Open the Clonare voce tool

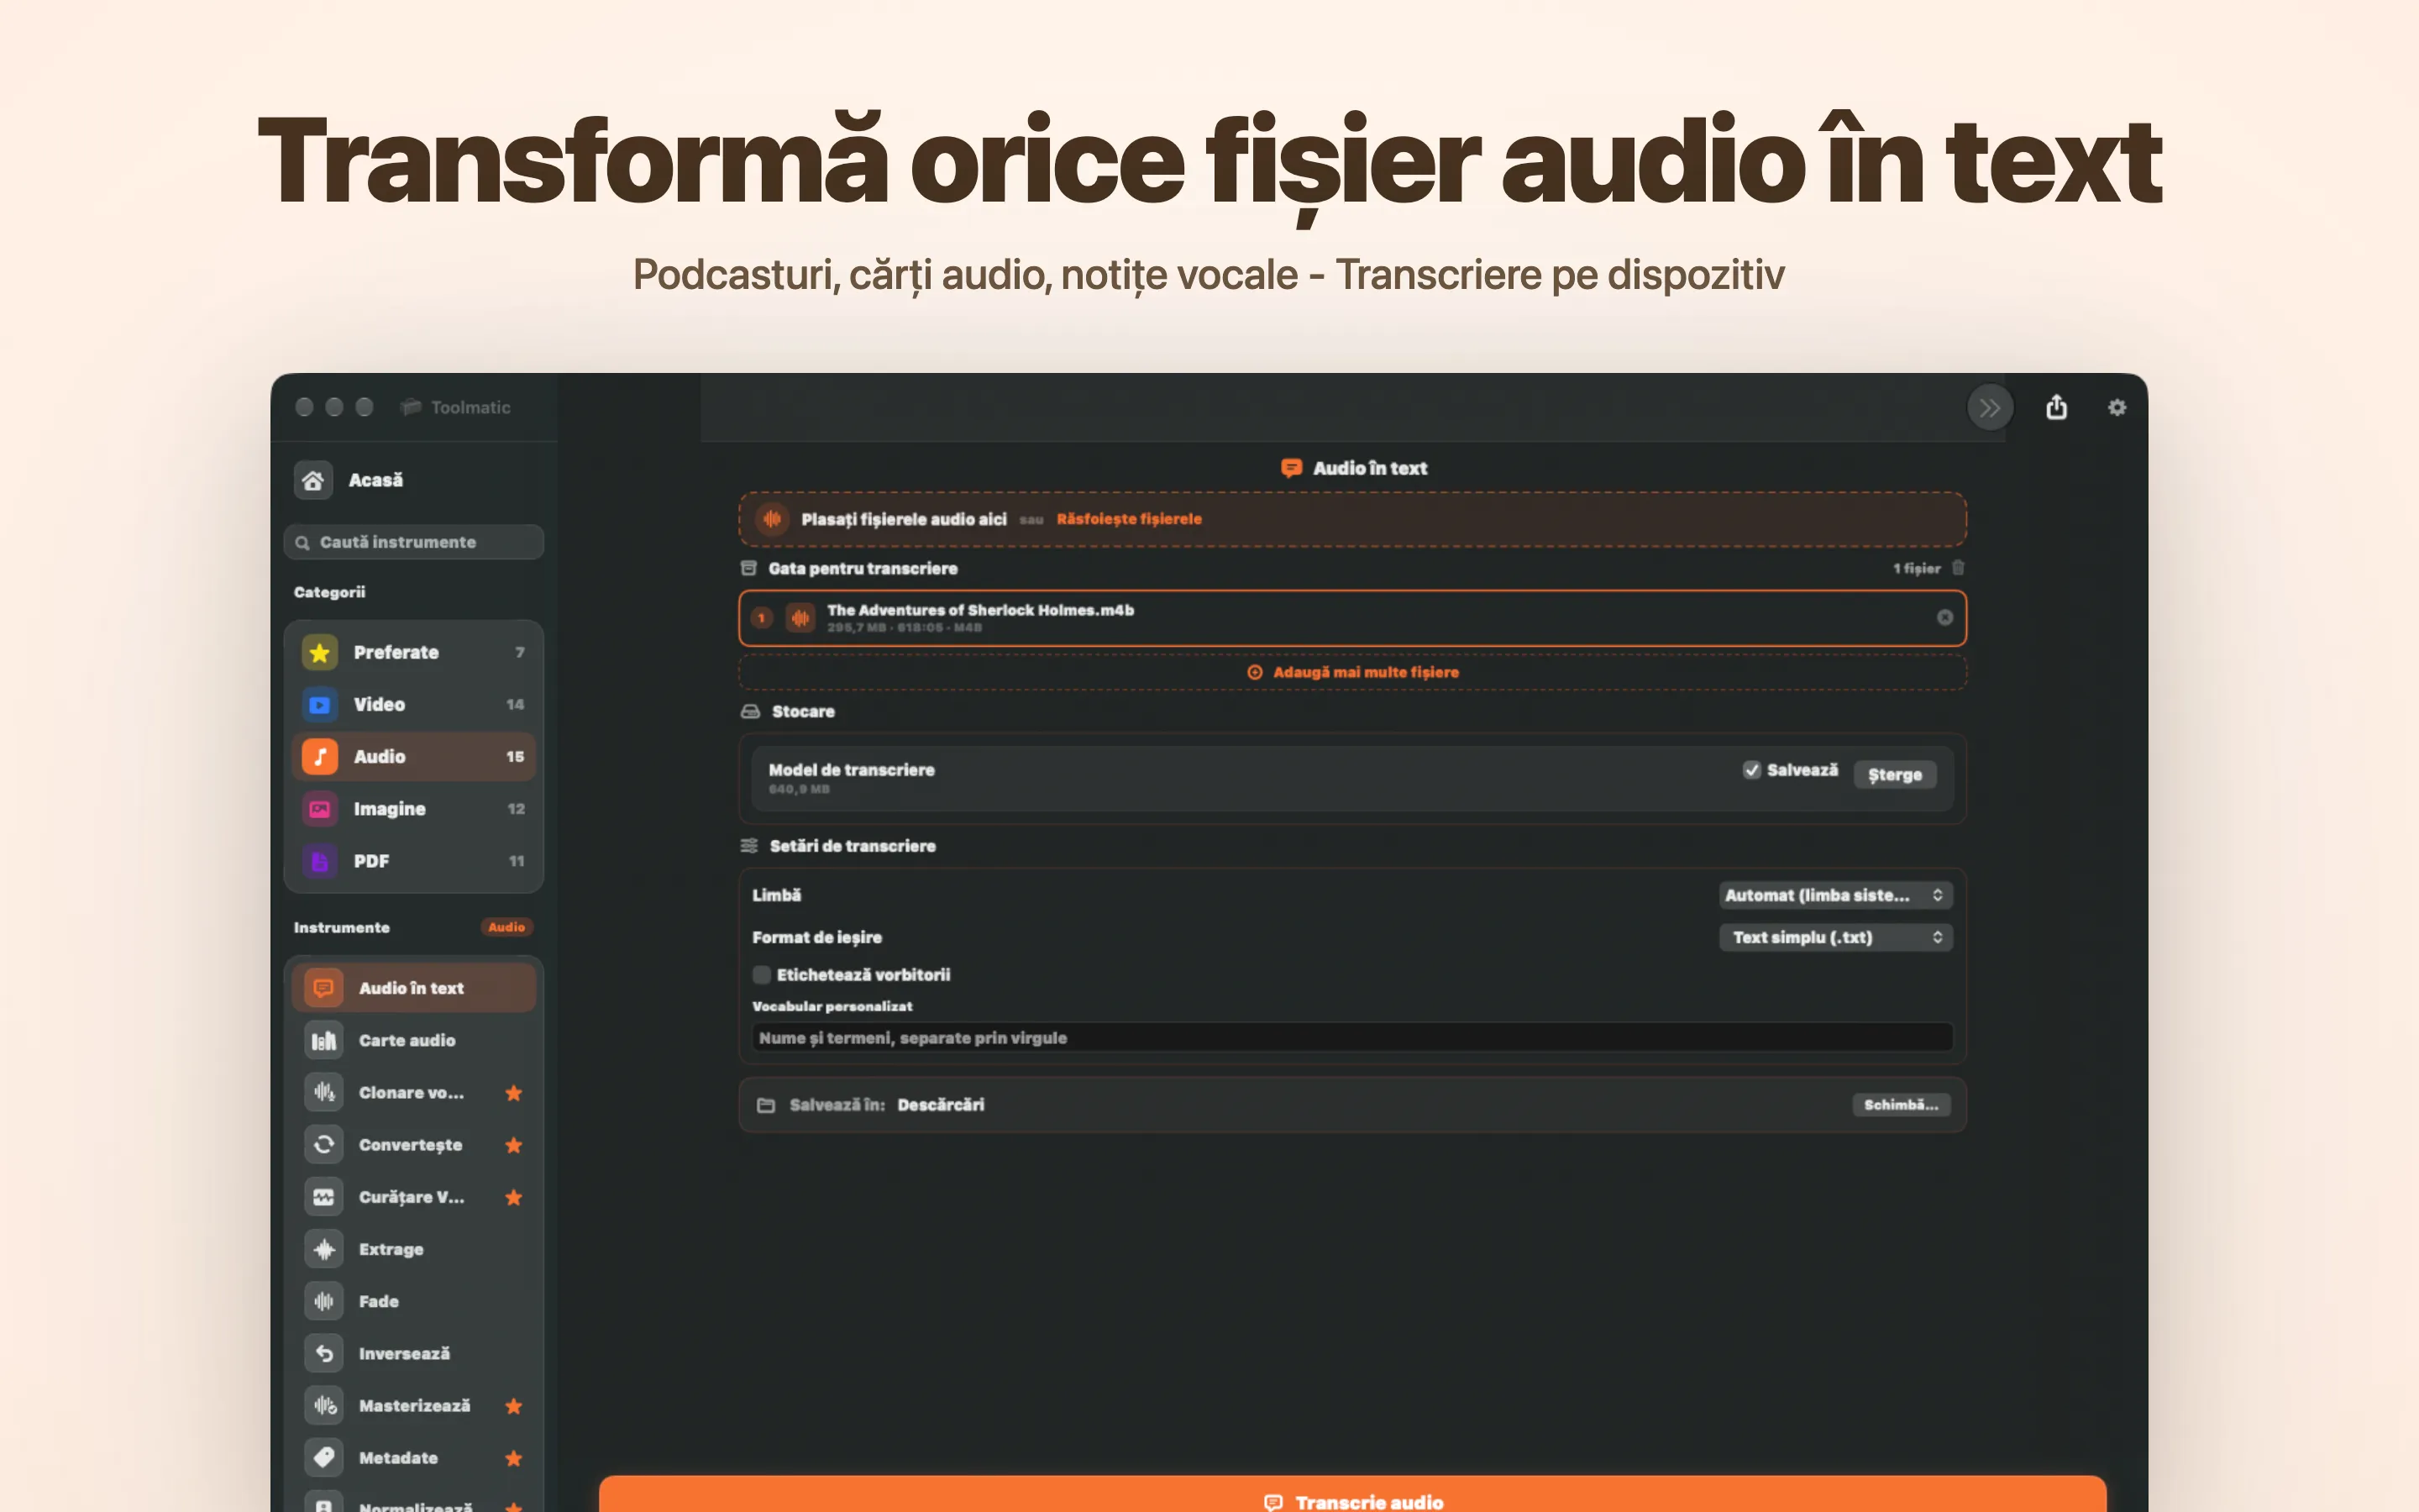[x=414, y=1092]
